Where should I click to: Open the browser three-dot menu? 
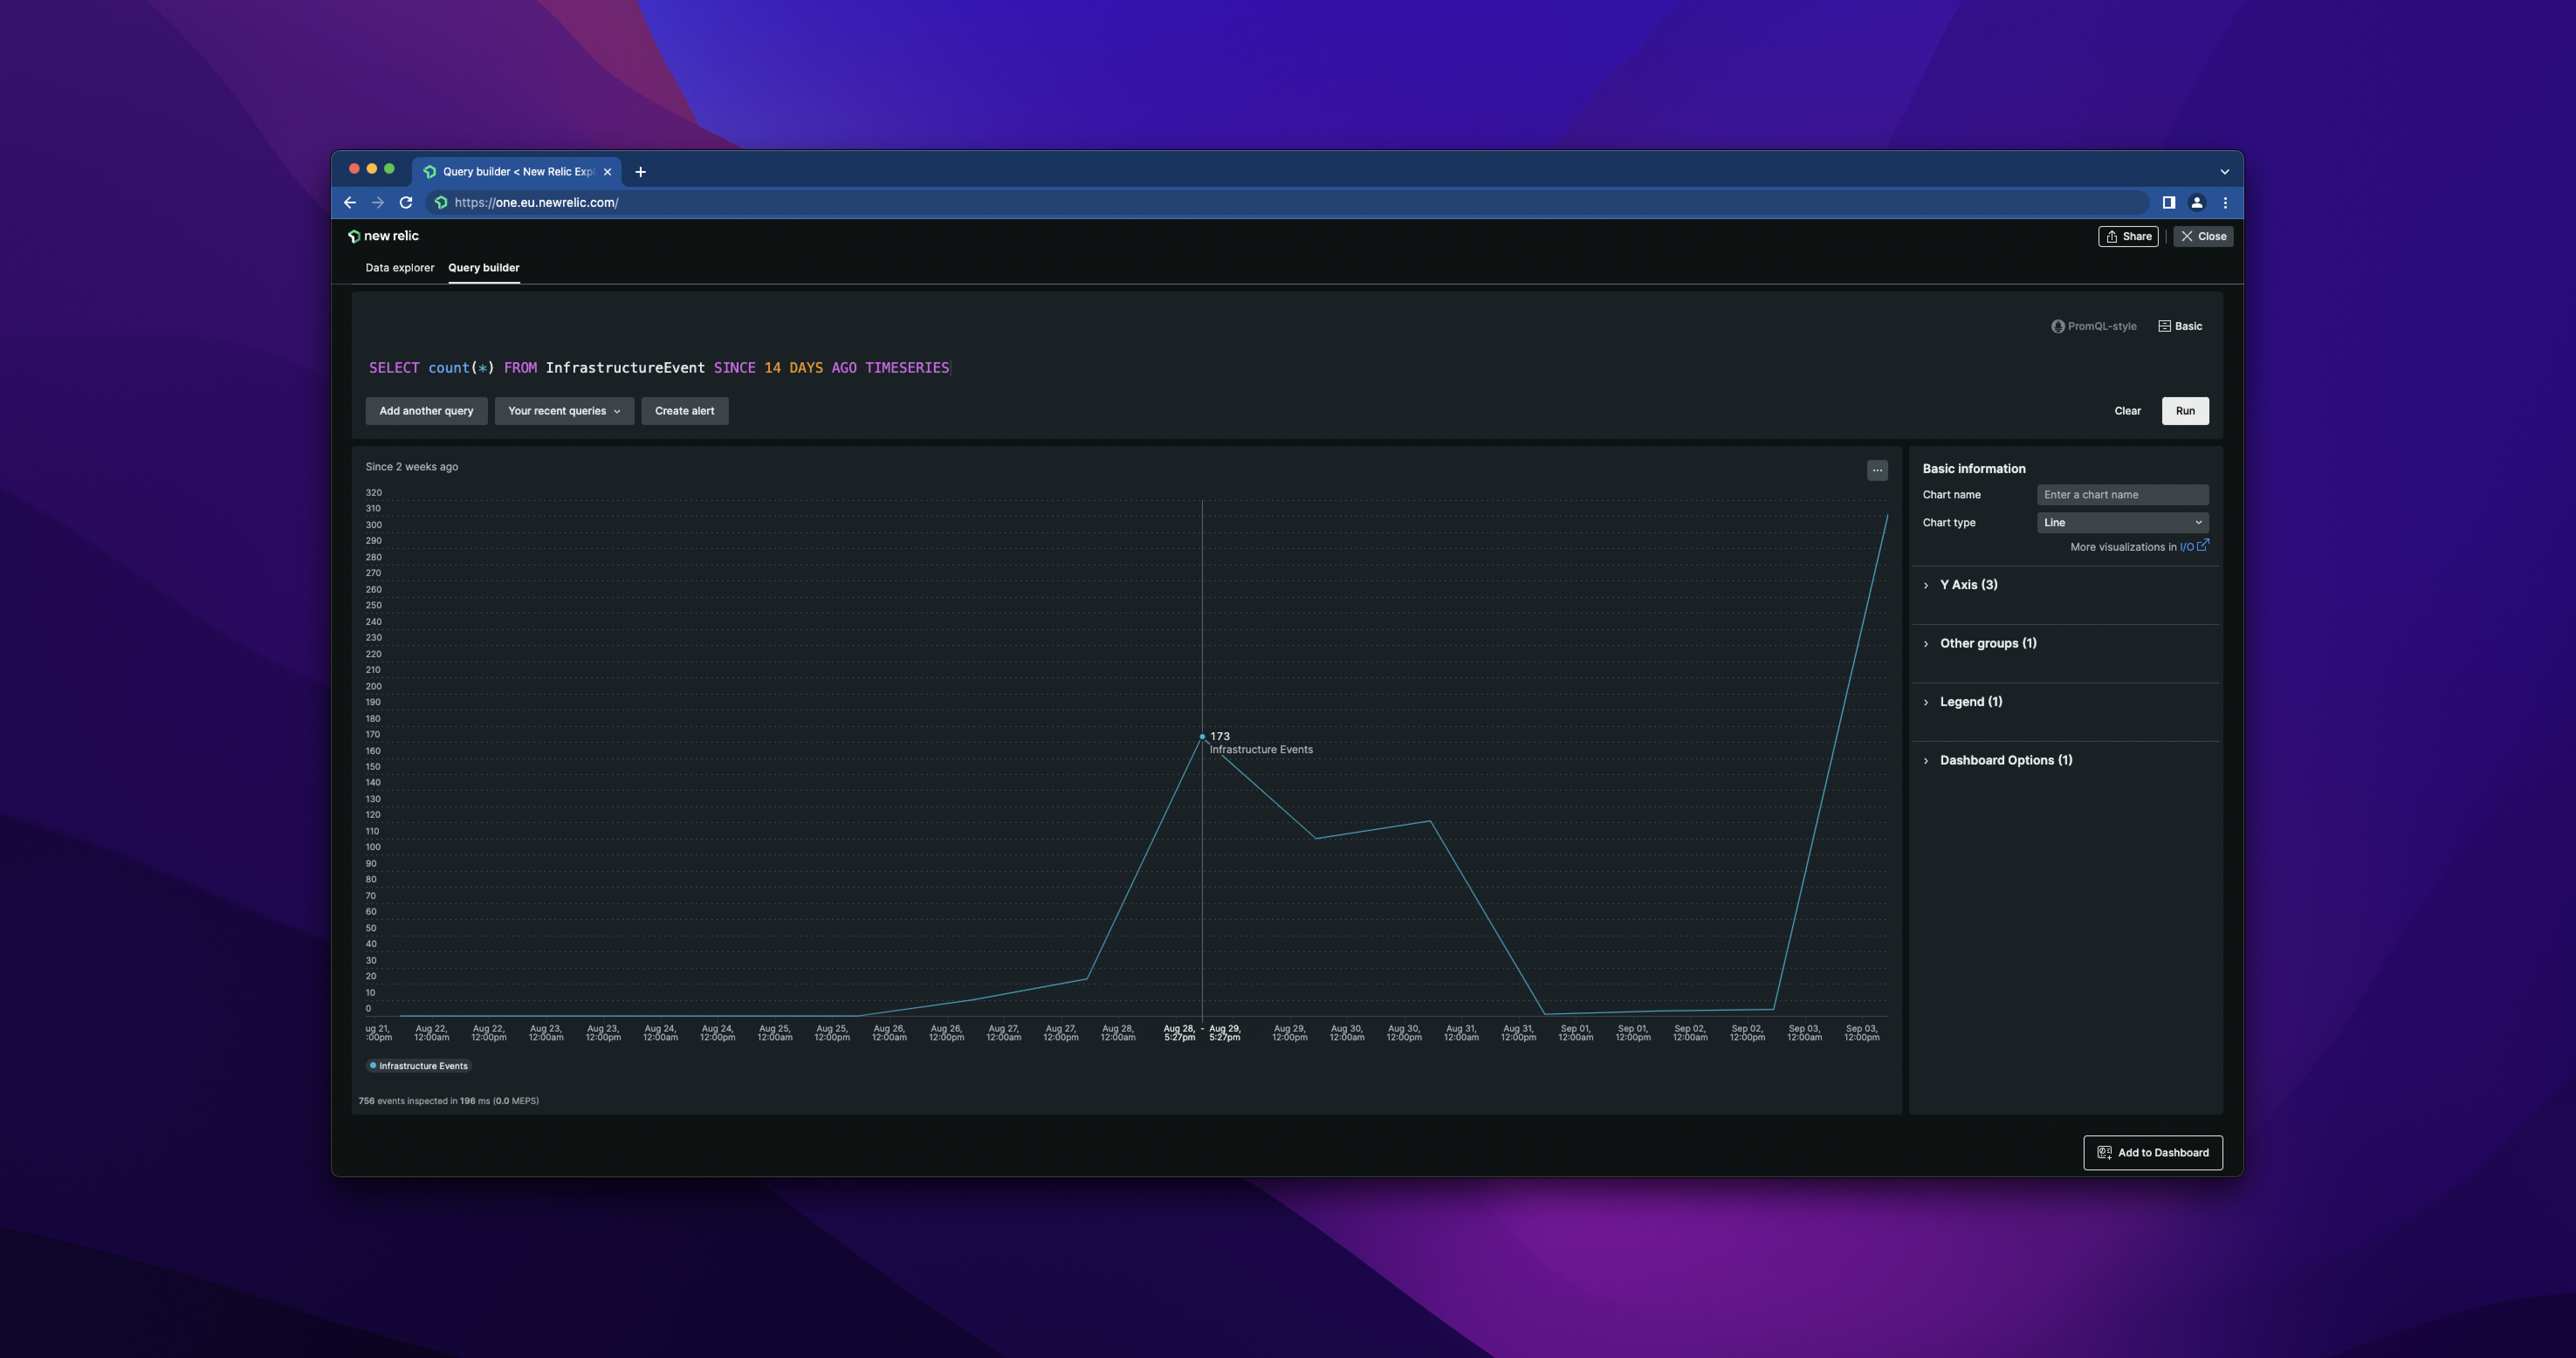(x=2225, y=203)
